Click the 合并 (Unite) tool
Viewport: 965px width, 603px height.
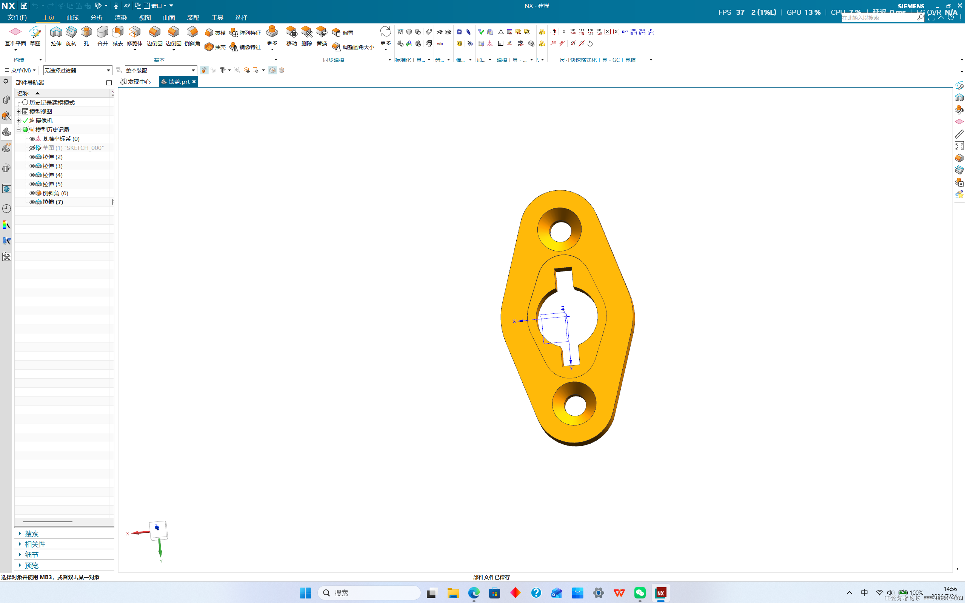coord(102,36)
